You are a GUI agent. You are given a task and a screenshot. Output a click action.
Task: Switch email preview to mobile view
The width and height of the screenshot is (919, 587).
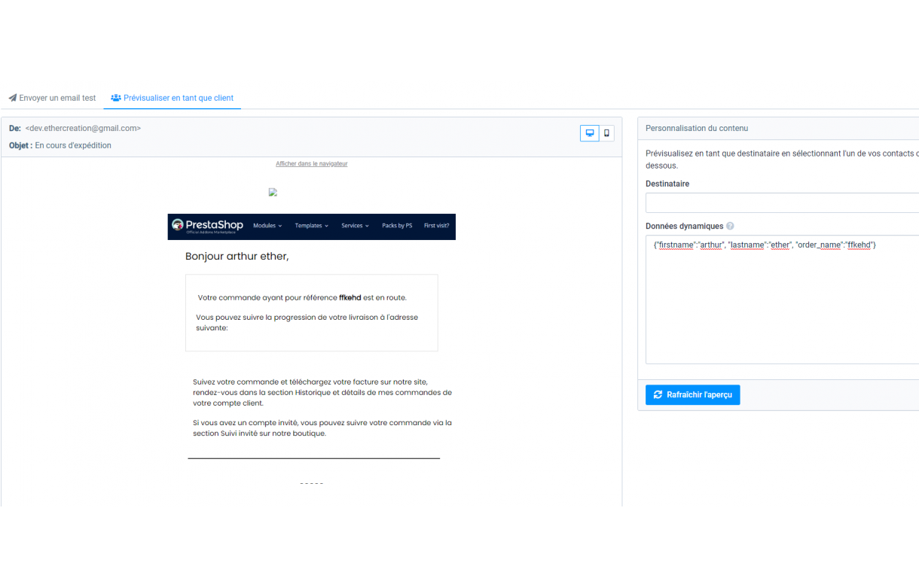(x=606, y=132)
